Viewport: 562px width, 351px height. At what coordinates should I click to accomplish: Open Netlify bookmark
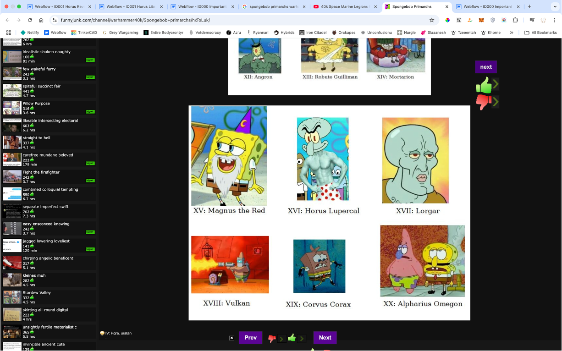coord(30,33)
